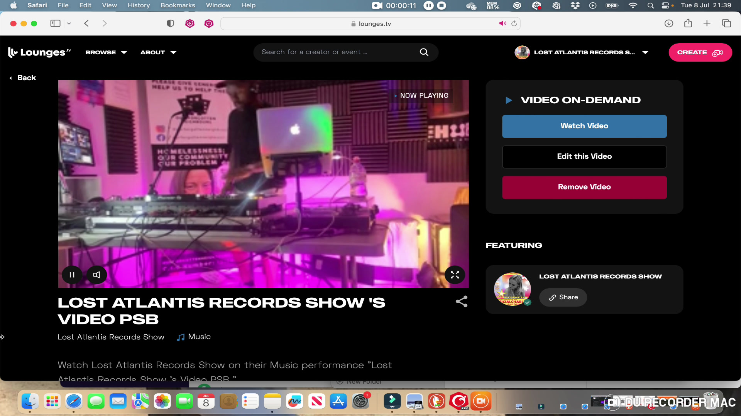Open App Store from the Dock

point(338,401)
